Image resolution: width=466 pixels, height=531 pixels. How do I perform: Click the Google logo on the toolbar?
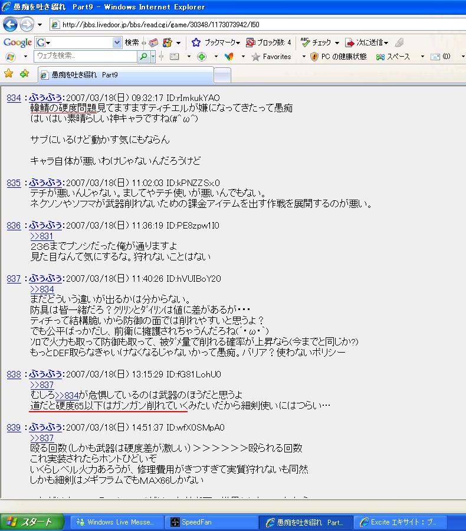point(18,43)
